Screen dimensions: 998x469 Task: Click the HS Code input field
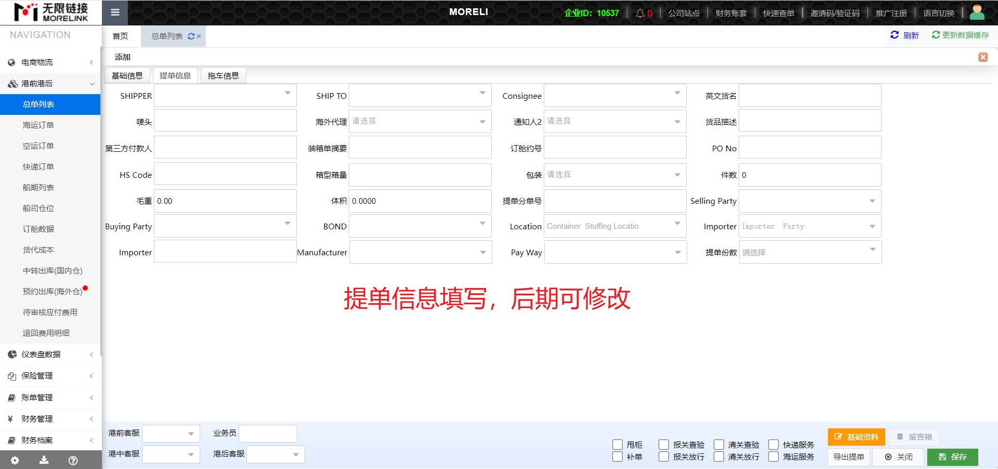click(225, 175)
